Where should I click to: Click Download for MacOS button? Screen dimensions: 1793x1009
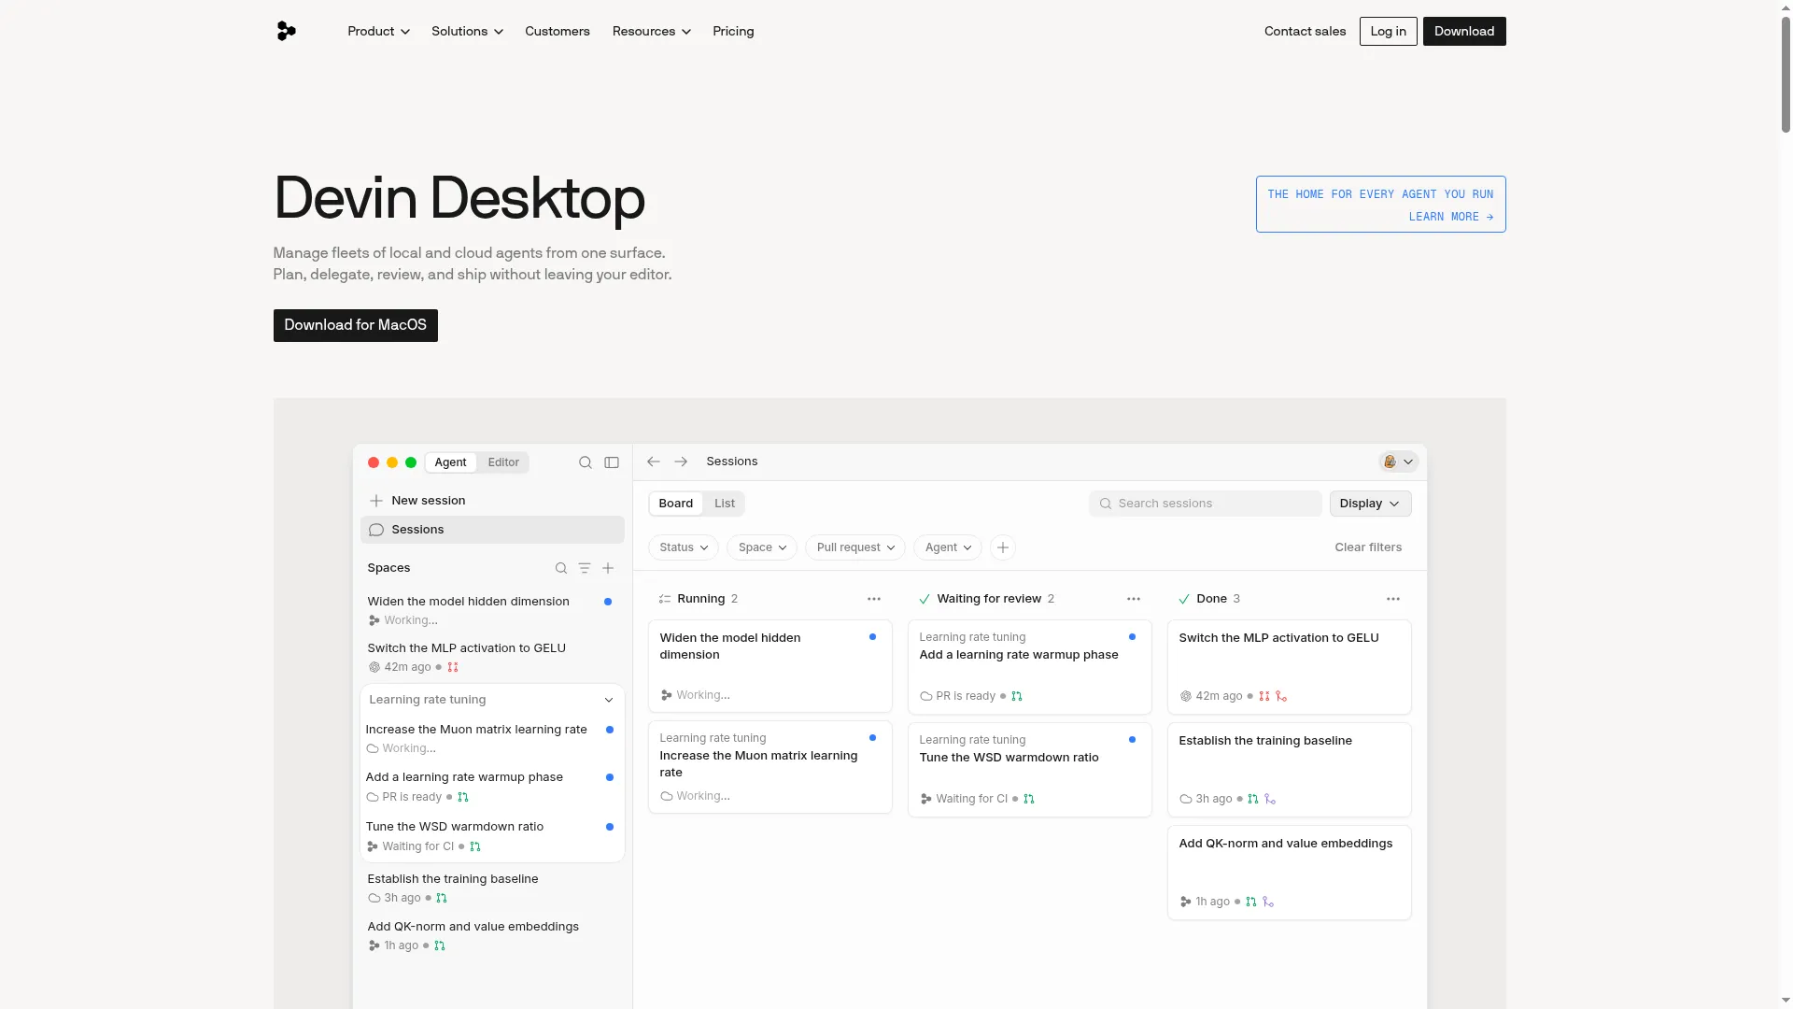[x=355, y=325]
